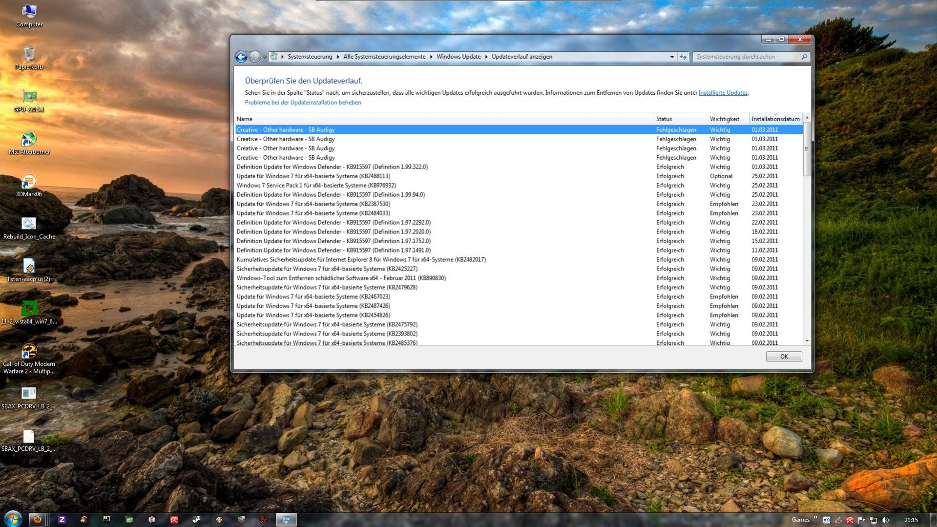
Task: Select Update für Windows 7 (KB2488113) row
Action: [x=519, y=176]
